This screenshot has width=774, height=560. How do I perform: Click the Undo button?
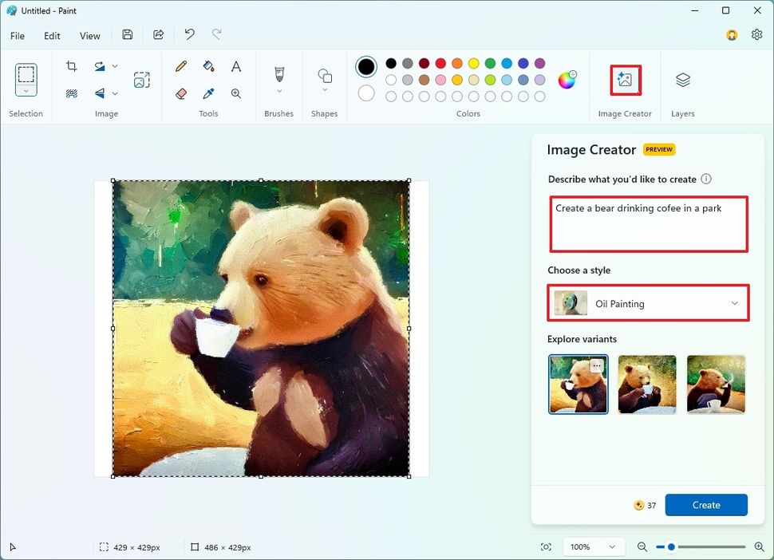[189, 34]
